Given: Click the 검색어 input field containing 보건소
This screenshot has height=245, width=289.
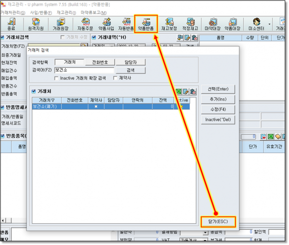Looking at the screenshot, I should 82,70.
